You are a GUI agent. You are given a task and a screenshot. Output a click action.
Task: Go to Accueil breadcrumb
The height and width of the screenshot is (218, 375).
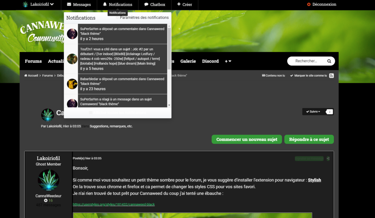33,75
